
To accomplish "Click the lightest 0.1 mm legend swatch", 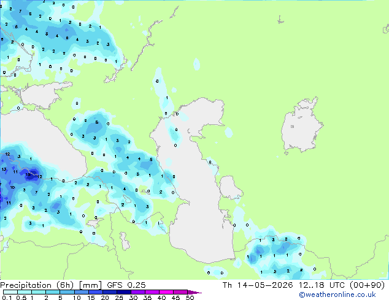I will pos(10,292).
